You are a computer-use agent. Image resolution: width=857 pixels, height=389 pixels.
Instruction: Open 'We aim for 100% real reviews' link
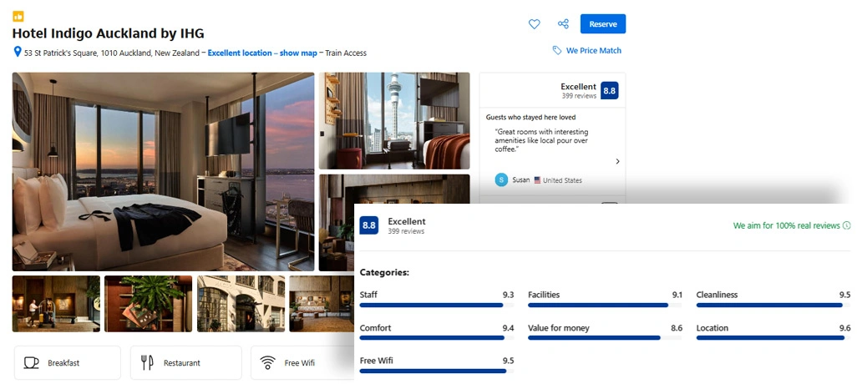tap(787, 225)
